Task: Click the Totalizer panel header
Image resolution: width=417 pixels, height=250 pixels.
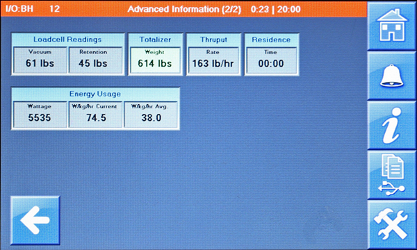Action: point(155,40)
